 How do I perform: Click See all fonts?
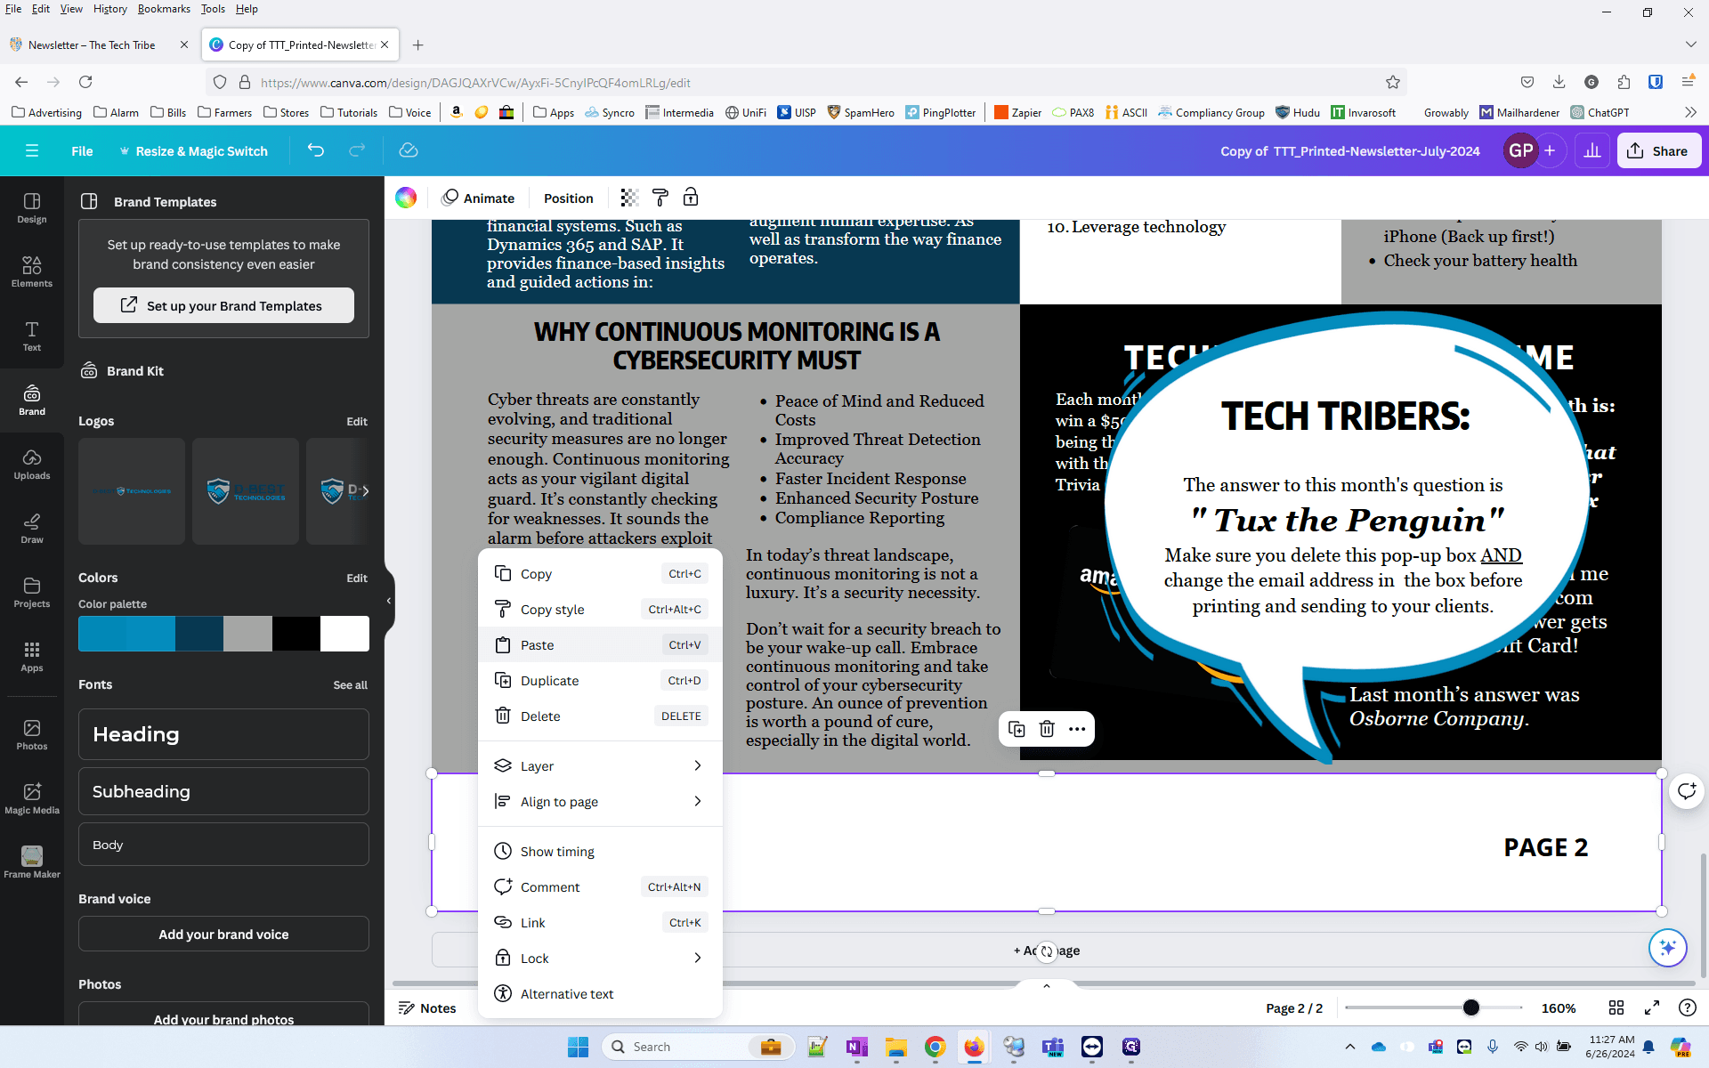351,684
